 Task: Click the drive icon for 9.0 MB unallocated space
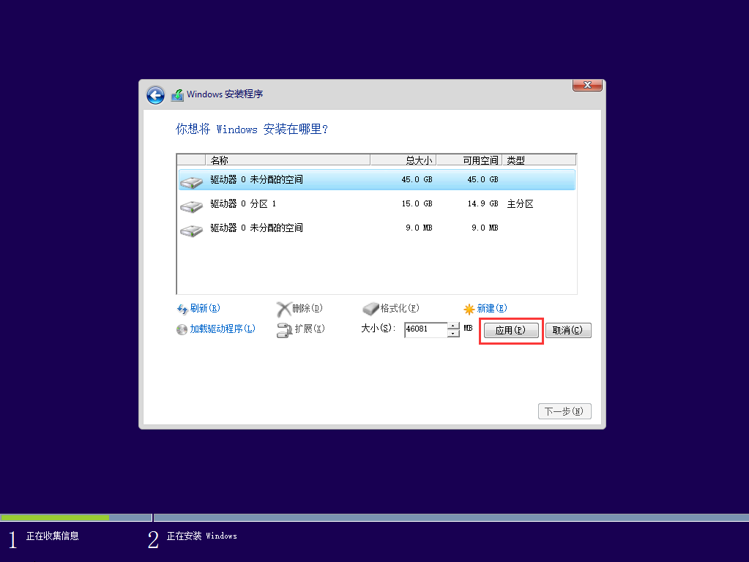tap(192, 231)
